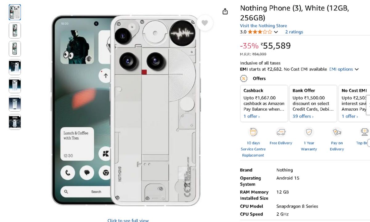Click the Top Brand badge icon
Viewport: 370px width, 222px height.
tap(364, 132)
